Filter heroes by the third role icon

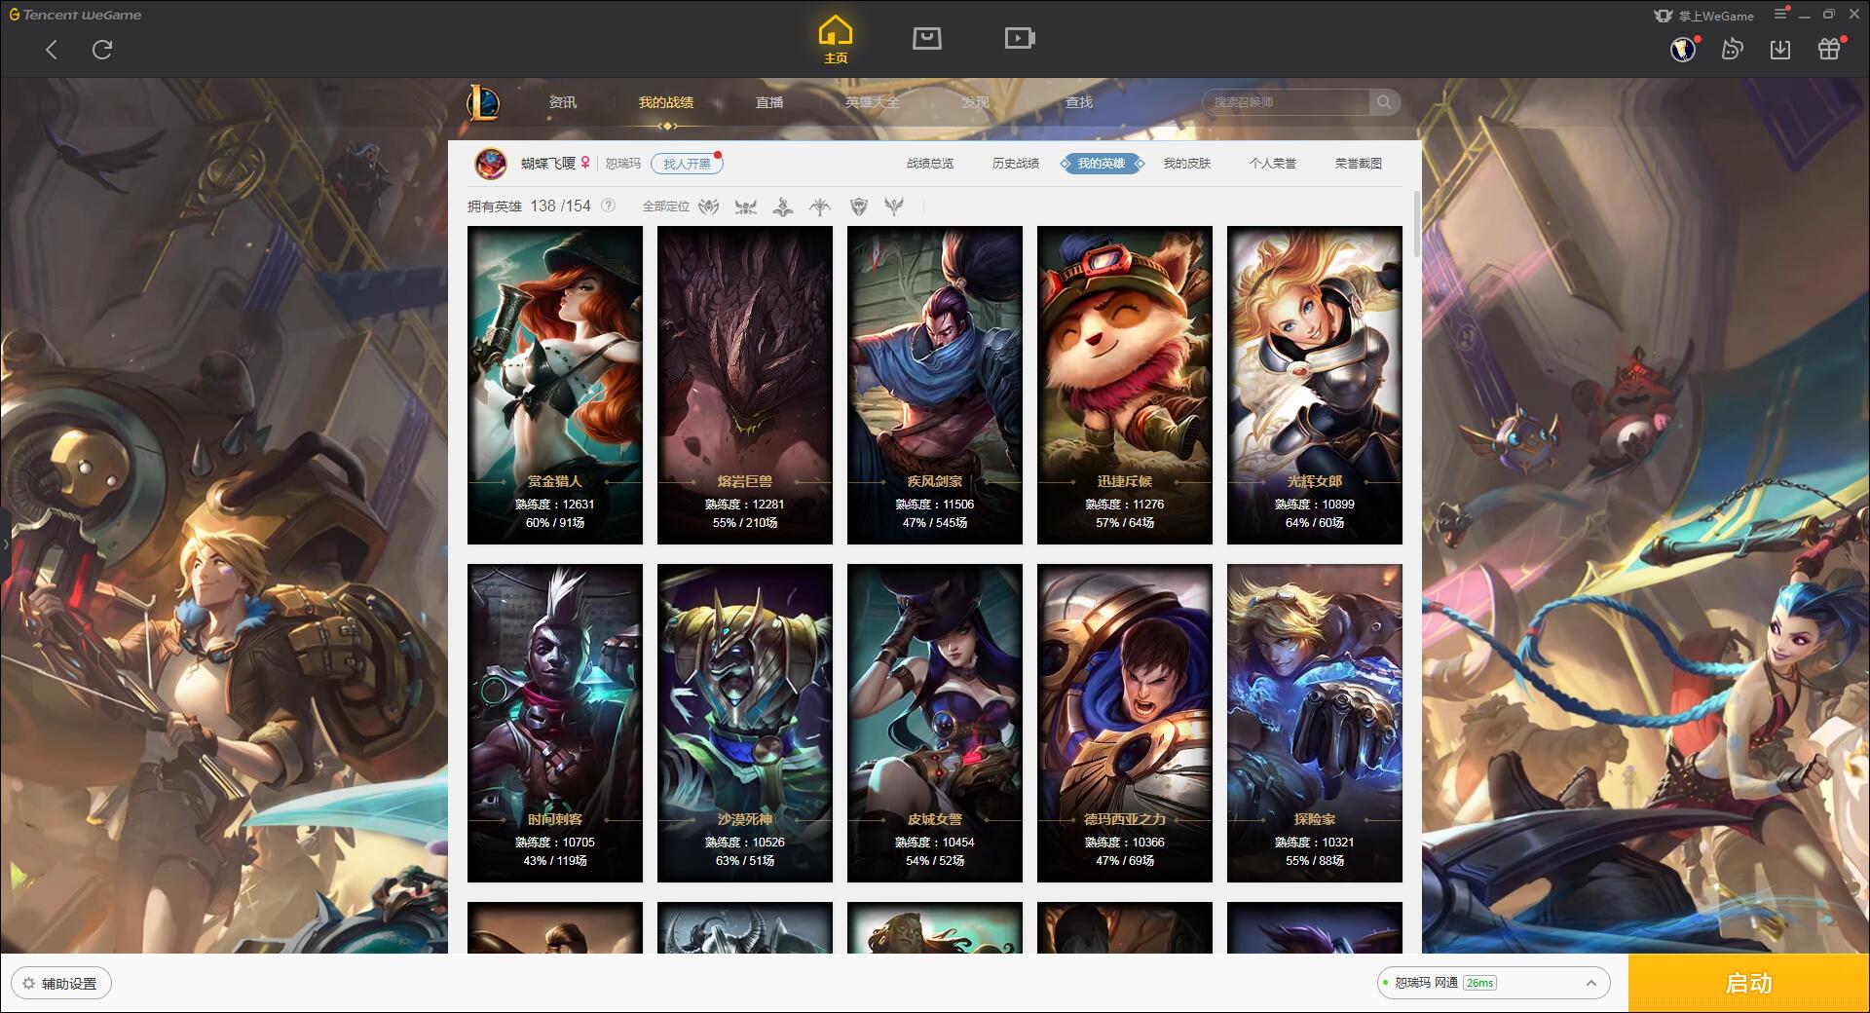point(783,206)
